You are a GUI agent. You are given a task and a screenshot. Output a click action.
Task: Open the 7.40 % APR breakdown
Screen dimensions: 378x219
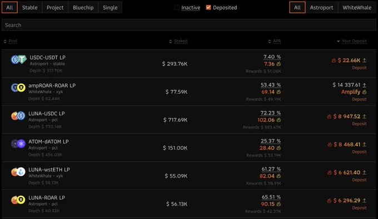pos(272,57)
